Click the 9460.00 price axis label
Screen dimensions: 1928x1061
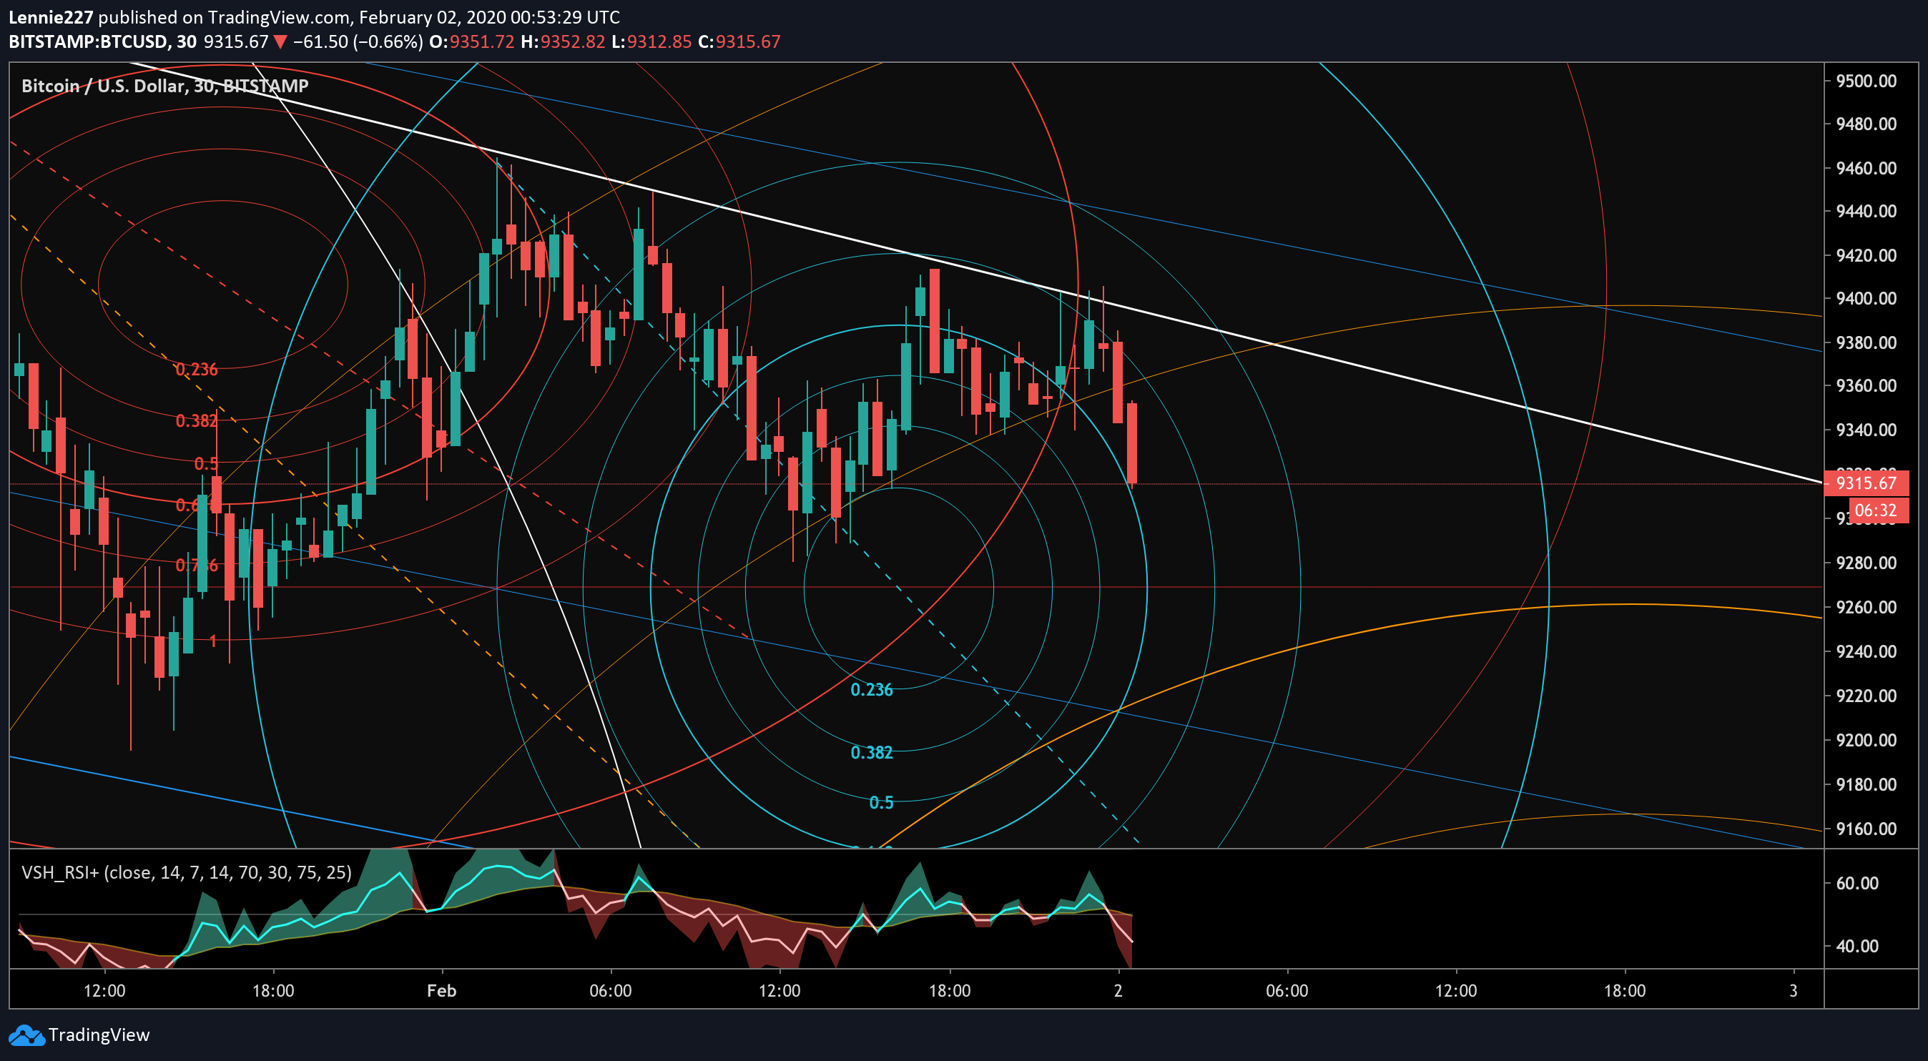(1866, 168)
